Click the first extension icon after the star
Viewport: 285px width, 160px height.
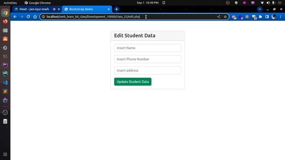[234, 17]
